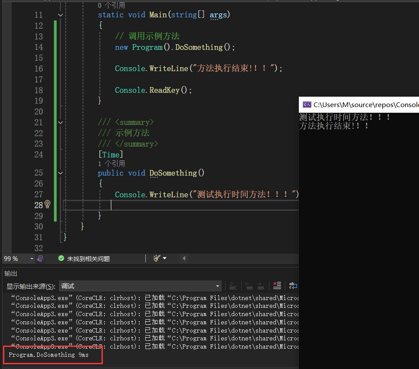Collapse the Main method code block

[60, 15]
